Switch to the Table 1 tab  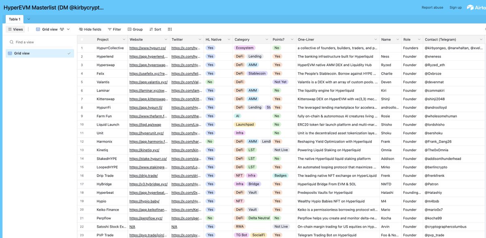(15, 19)
